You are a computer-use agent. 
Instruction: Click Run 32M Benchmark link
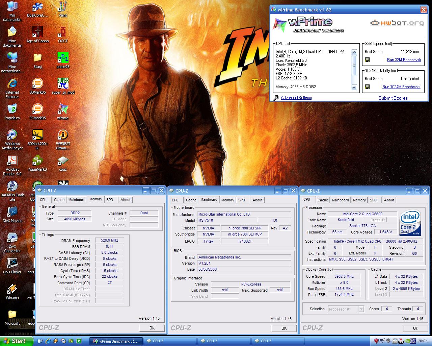coord(404,60)
